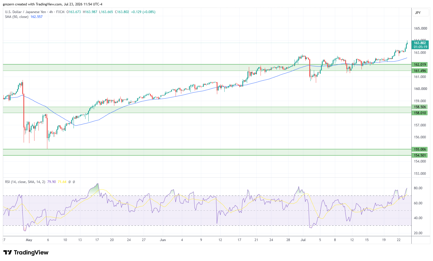Click the open price O163.673
The height and width of the screenshot is (261, 433).
click(x=74, y=12)
